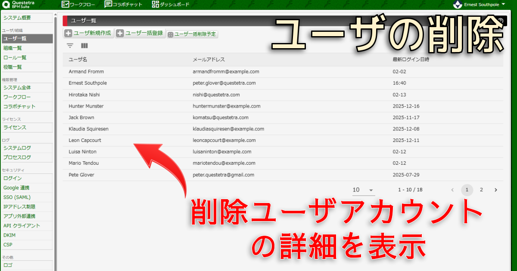517x271 pixels.
Task: Open プロセスログ in the sidebar
Action: (x=27, y=157)
